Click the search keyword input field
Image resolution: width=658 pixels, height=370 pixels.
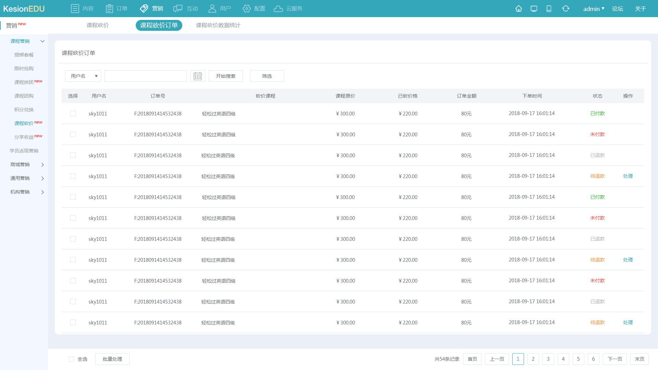(146, 76)
